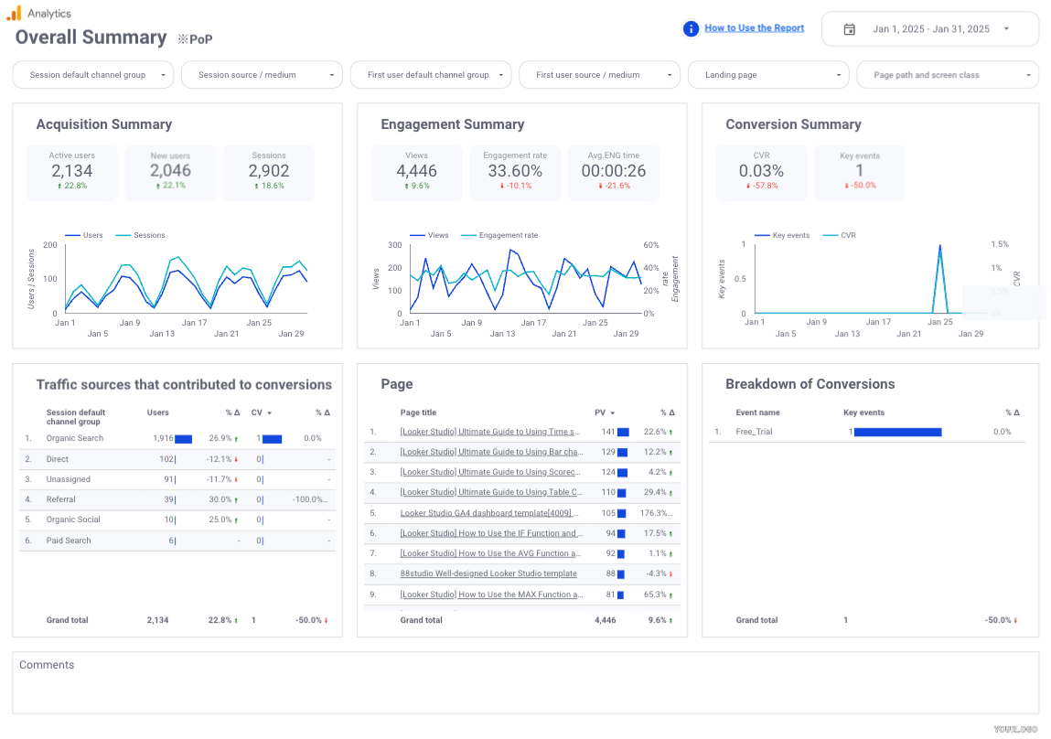1051x739 pixels.
Task: Click the calendar icon in date picker
Action: (849, 29)
